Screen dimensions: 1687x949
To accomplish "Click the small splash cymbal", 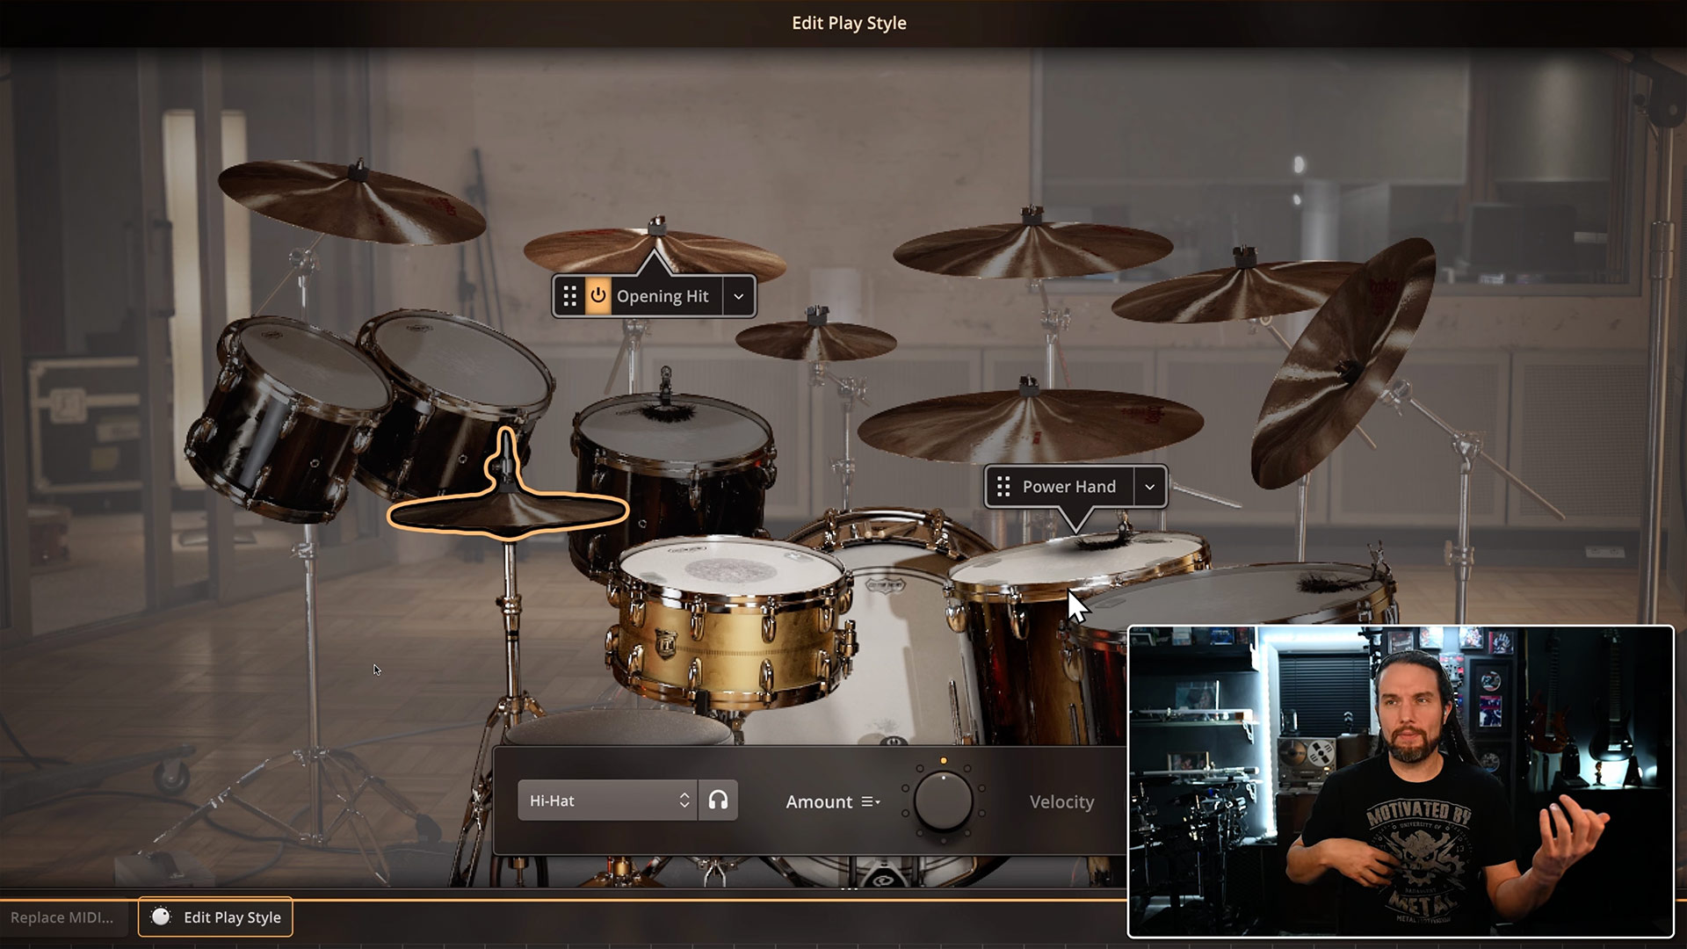I will [815, 339].
